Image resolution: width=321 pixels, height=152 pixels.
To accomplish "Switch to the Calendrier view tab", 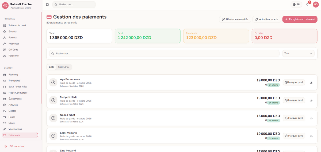I will [64, 67].
